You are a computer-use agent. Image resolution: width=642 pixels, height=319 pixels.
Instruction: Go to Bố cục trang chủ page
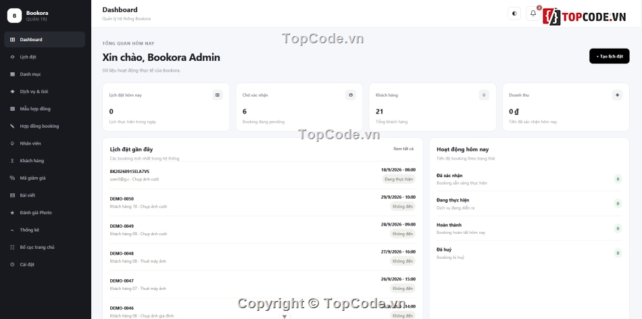pyautogui.click(x=45, y=247)
